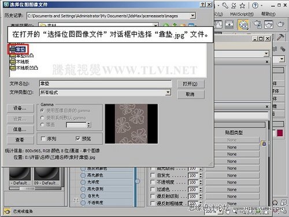
Task: Expand the 历史记录 path dropdown
Action: point(192,16)
